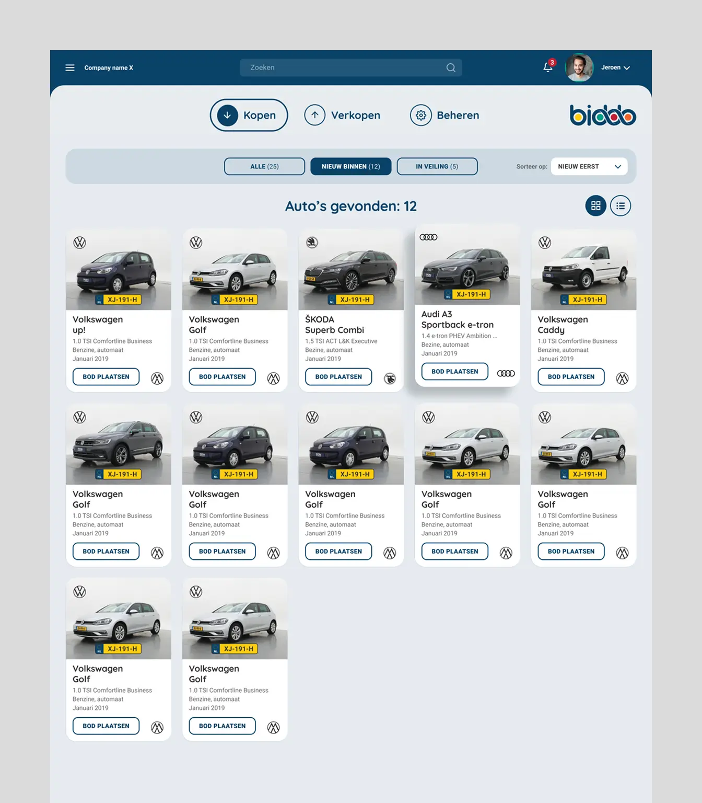Screen dimensions: 702x803
Task: Click VW brand icon on Caddy card
Action: click(x=545, y=243)
